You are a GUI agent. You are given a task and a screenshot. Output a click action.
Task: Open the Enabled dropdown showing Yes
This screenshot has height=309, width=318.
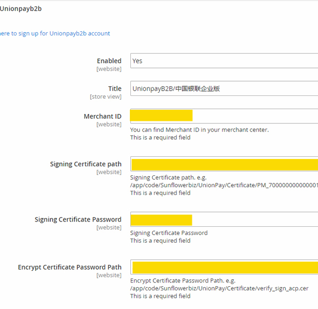tap(224, 61)
